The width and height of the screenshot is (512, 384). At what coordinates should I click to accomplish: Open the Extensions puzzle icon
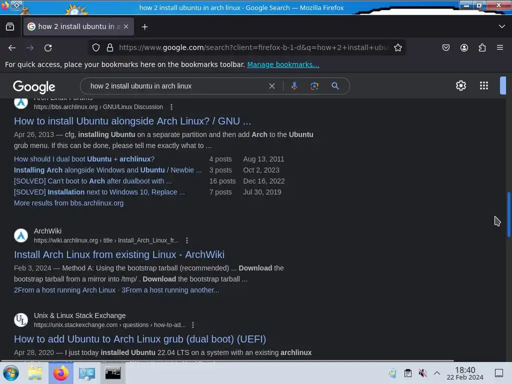tap(482, 47)
